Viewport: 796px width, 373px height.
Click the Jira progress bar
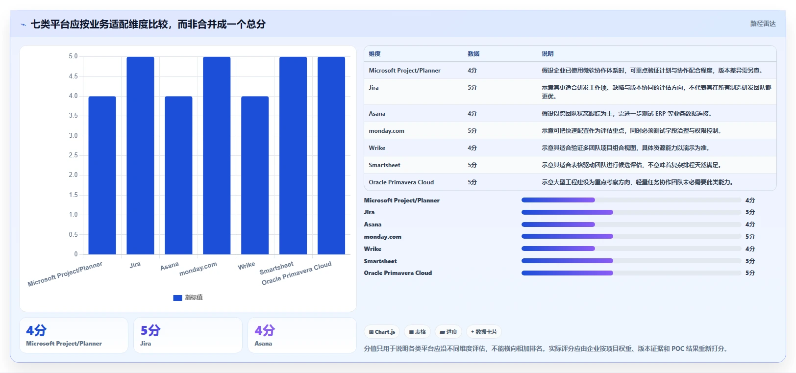[x=631, y=212]
